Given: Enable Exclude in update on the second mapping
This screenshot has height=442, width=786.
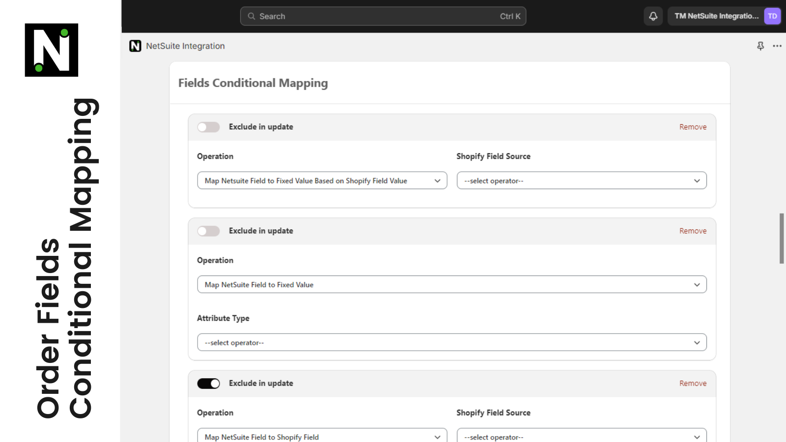Looking at the screenshot, I should tap(208, 231).
